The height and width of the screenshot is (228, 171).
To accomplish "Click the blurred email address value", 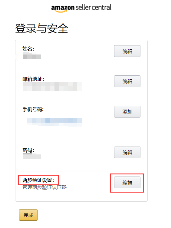I will (52, 86).
